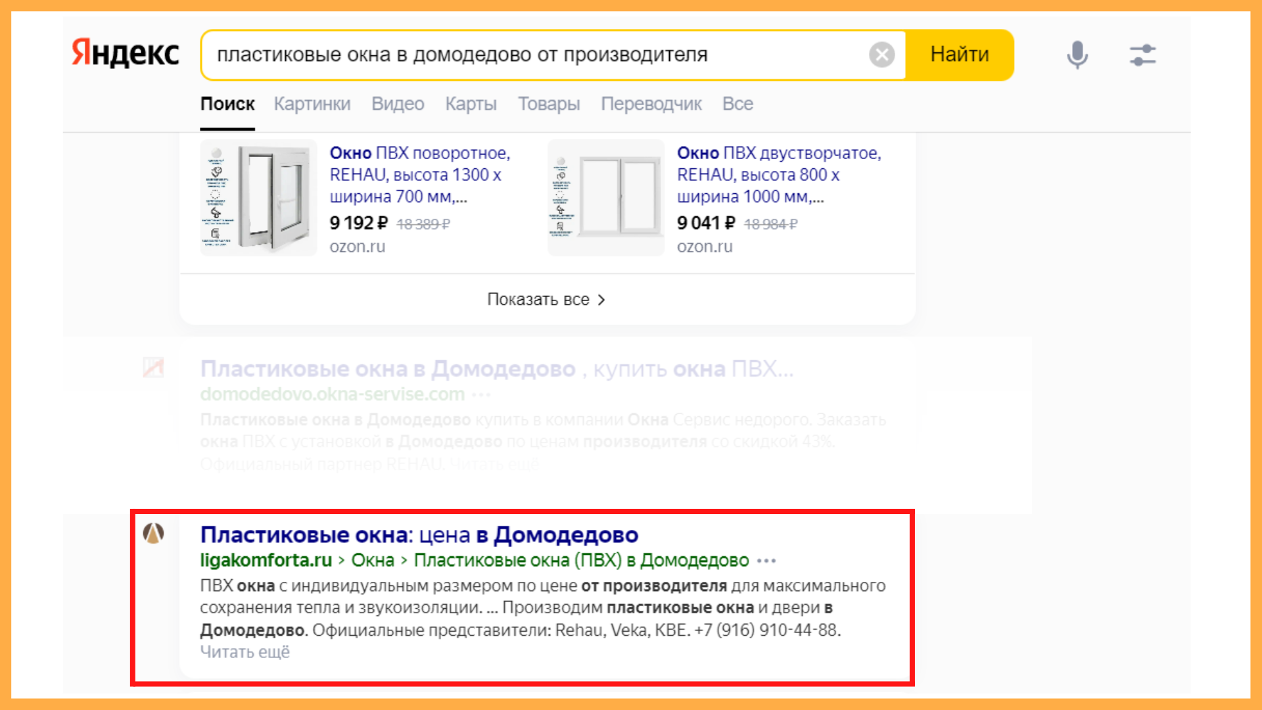Open the Переводчик tab

651,104
